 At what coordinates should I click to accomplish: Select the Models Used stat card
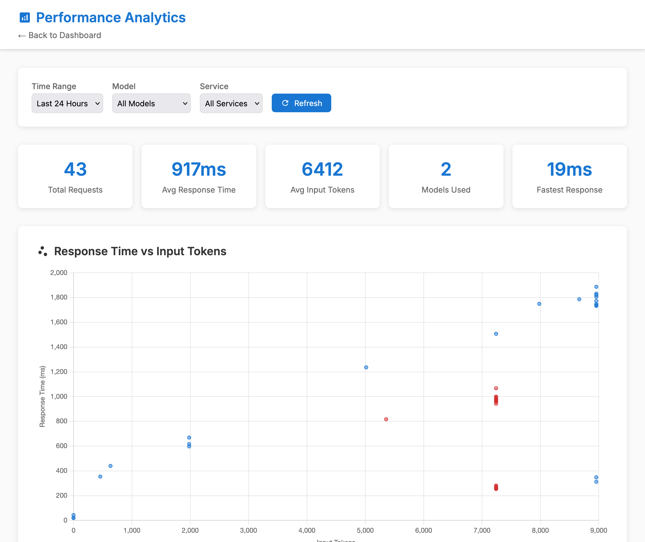(446, 176)
